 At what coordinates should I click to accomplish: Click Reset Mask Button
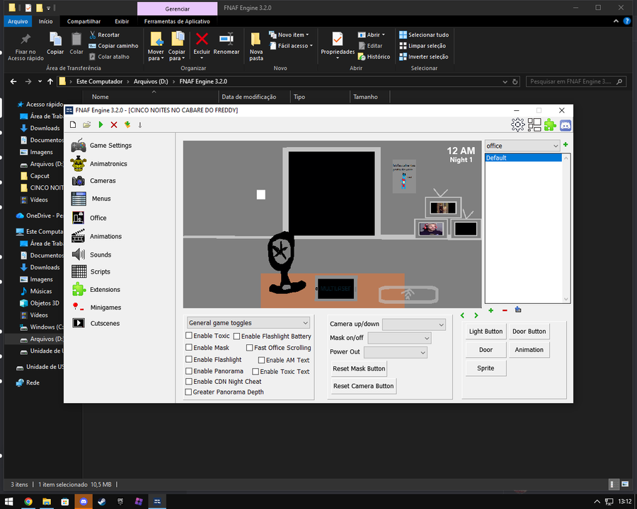click(359, 368)
